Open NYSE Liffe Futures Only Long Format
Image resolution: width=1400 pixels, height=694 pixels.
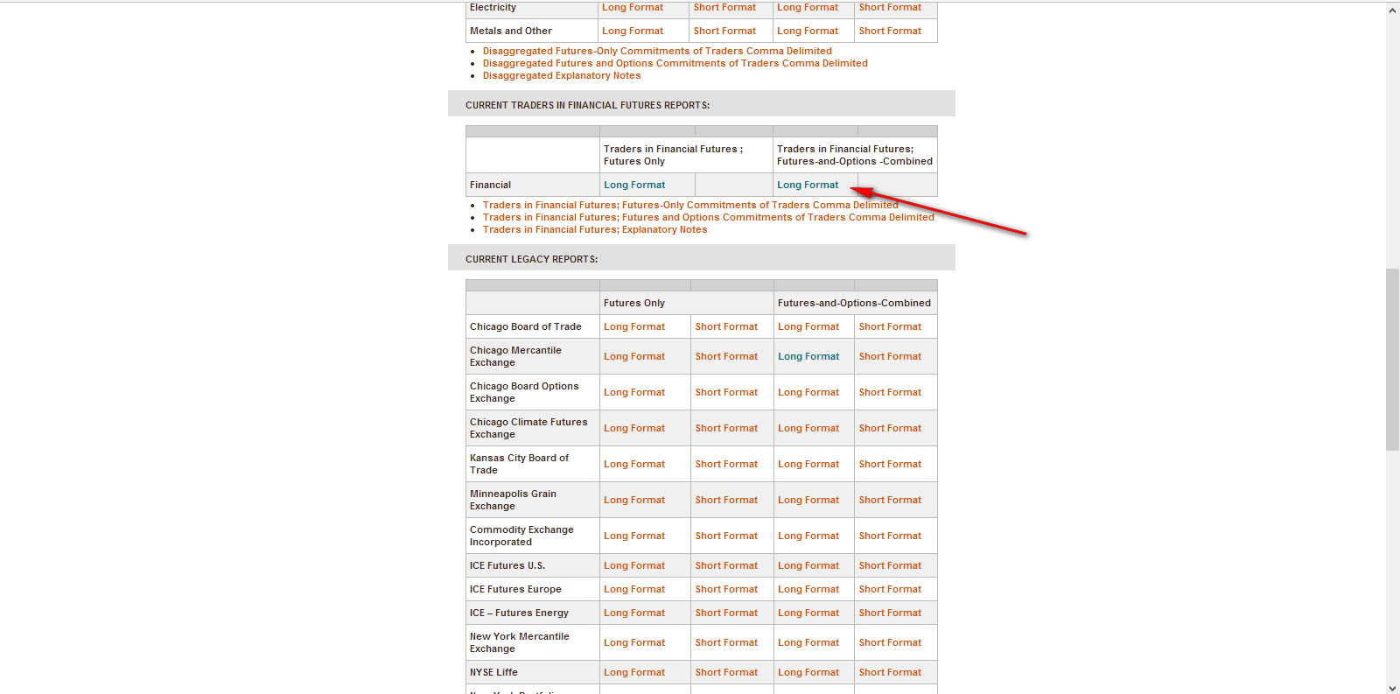pyautogui.click(x=634, y=672)
